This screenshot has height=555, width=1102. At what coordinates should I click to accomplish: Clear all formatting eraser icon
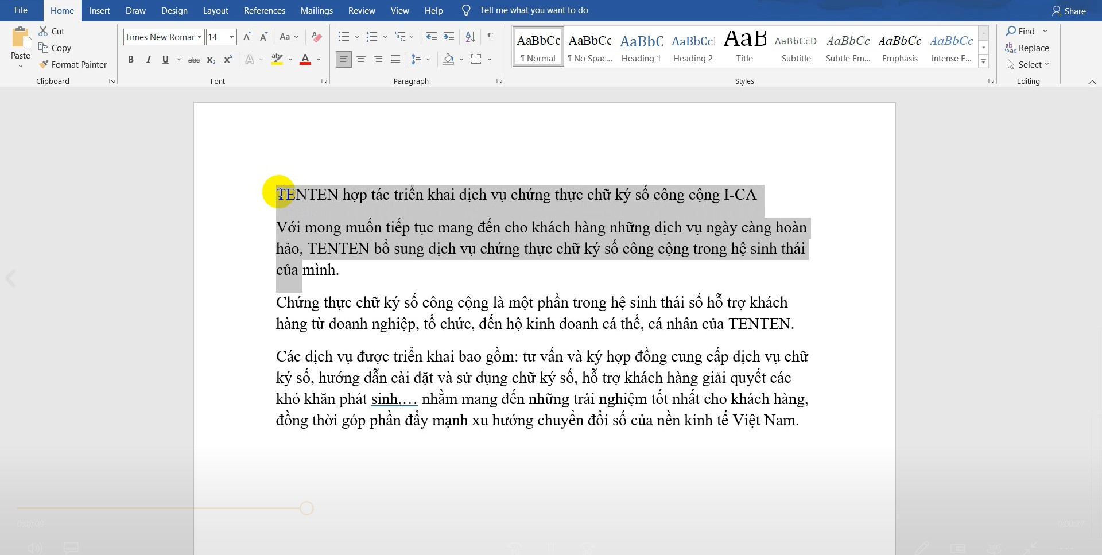click(316, 37)
